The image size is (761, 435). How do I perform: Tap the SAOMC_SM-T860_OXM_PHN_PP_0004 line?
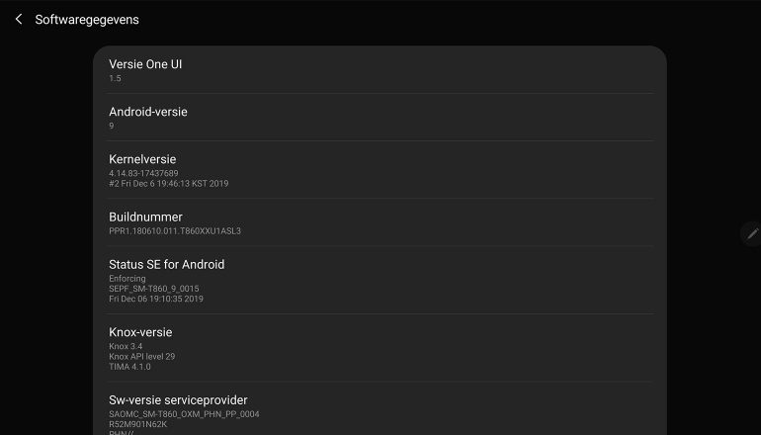point(184,414)
